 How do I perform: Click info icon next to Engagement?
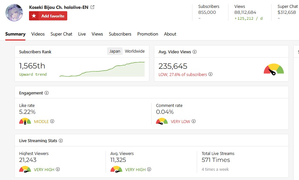point(46,93)
